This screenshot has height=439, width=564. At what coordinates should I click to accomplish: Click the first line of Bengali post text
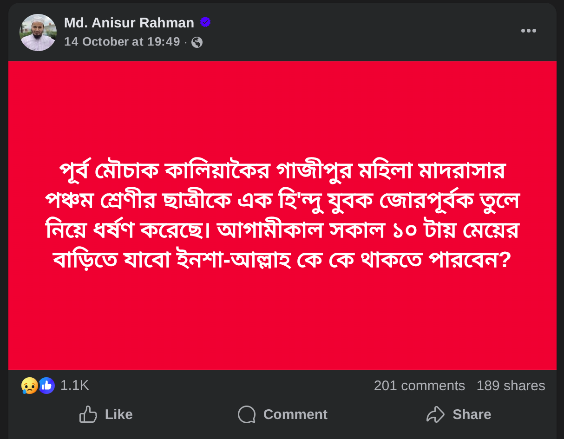(x=282, y=171)
